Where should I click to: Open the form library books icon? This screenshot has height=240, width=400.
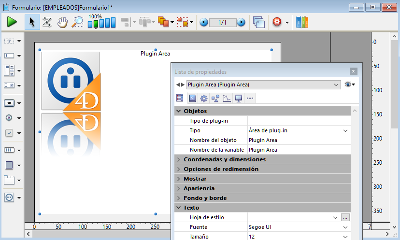(x=302, y=22)
